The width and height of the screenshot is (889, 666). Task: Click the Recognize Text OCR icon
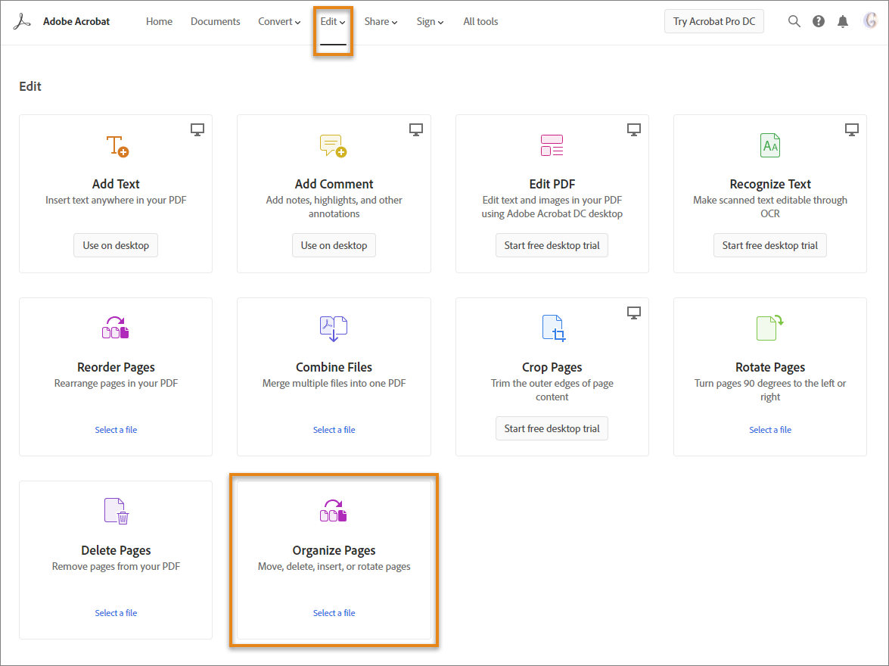[769, 145]
